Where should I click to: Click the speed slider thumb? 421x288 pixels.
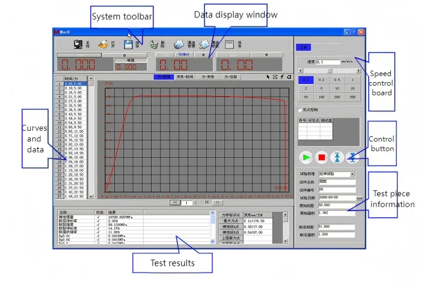[x=330, y=71]
